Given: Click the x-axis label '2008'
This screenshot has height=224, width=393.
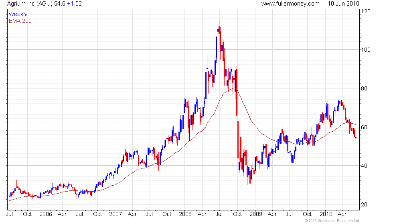Looking at the screenshot, I should click(x=185, y=214).
